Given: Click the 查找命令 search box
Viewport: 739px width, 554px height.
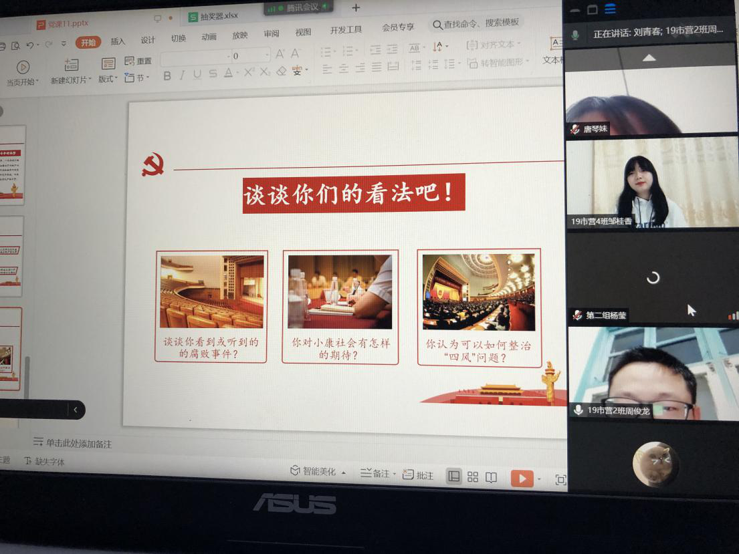Looking at the screenshot, I should (x=476, y=23).
